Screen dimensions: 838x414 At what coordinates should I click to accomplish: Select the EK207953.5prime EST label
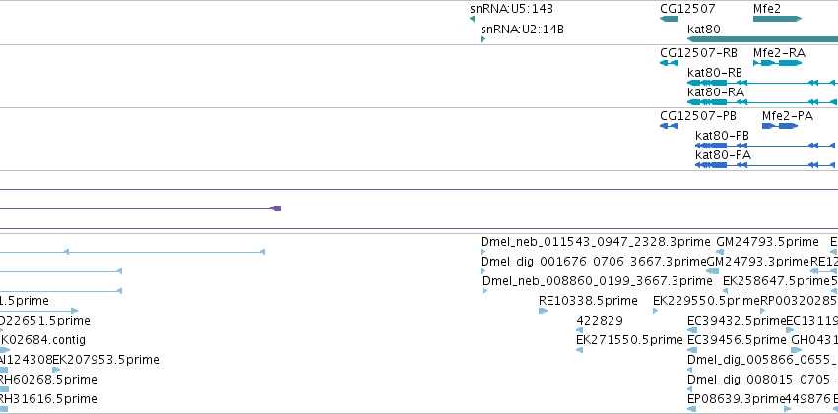coord(105,360)
